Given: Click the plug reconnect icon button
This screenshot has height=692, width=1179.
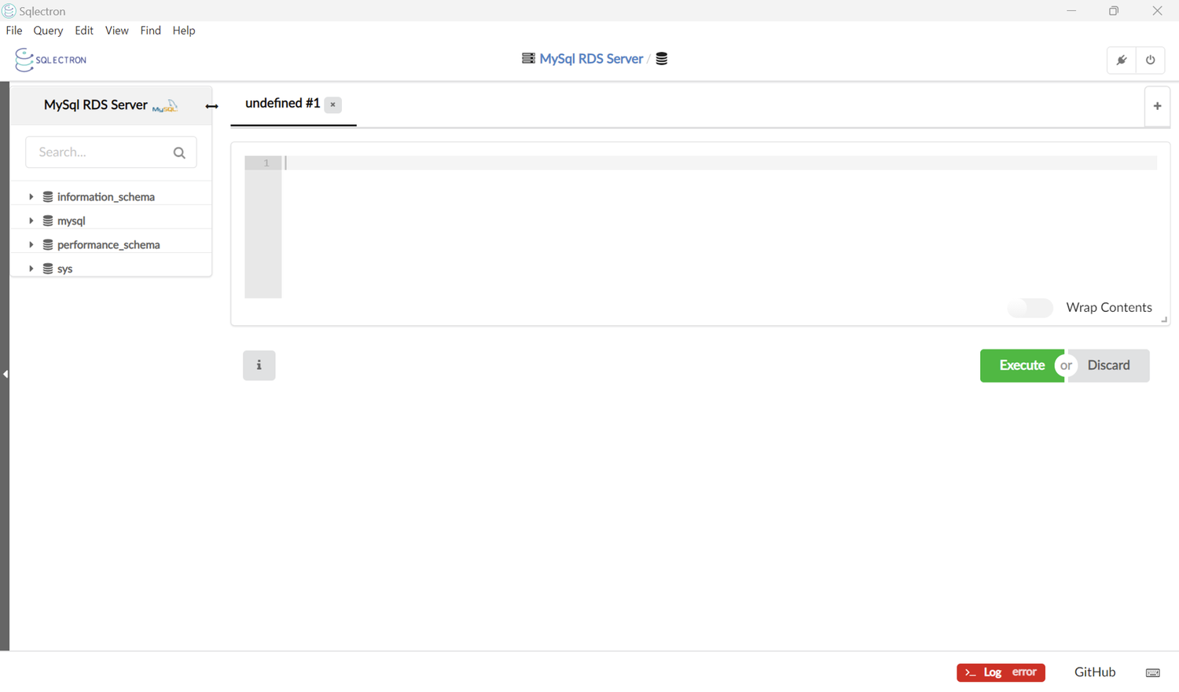Looking at the screenshot, I should [1122, 60].
